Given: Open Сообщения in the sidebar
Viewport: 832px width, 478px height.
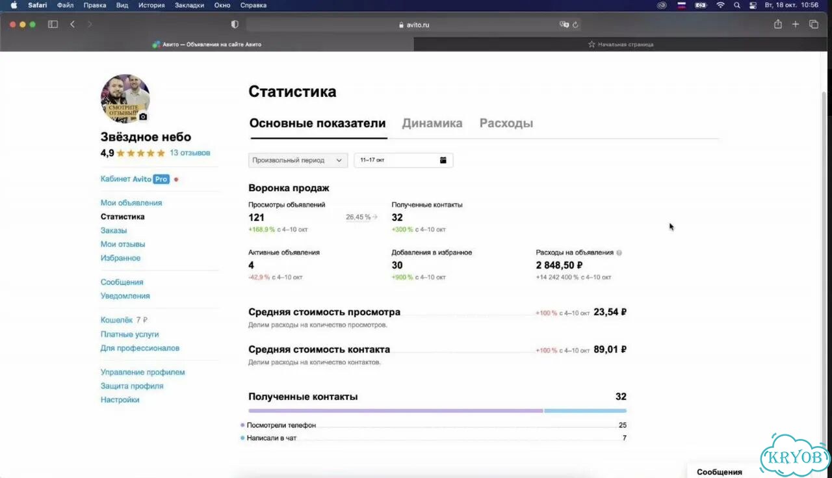Looking at the screenshot, I should click(122, 282).
